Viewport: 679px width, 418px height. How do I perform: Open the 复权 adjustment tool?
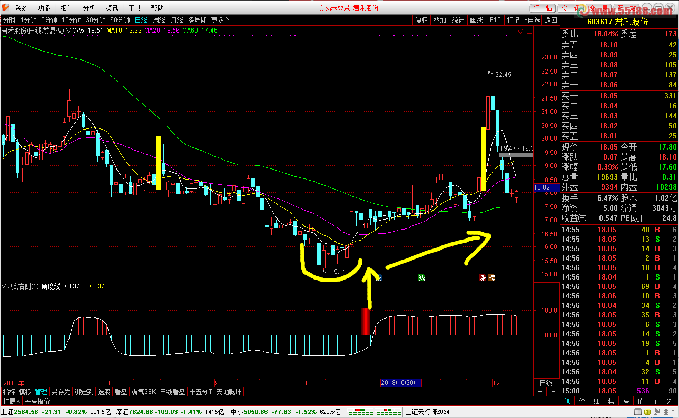[422, 20]
